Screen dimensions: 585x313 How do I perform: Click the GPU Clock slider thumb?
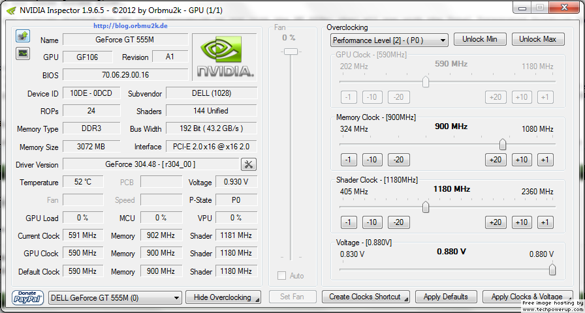pyautogui.click(x=425, y=82)
